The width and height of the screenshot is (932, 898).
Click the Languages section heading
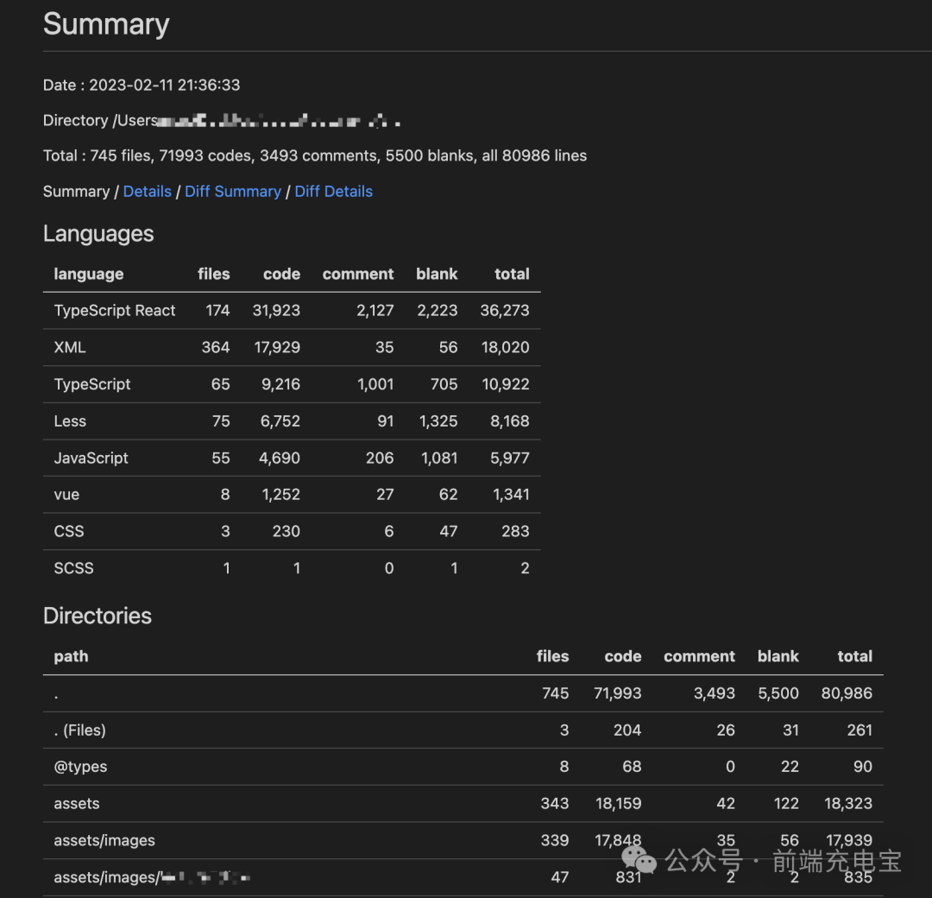click(98, 234)
